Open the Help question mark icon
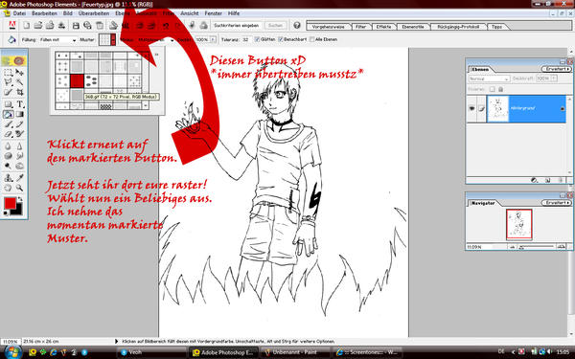575x359 pixels. [297, 25]
